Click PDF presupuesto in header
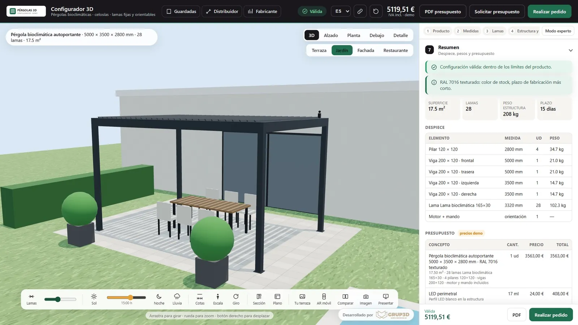The height and width of the screenshot is (325, 578). coord(443,12)
